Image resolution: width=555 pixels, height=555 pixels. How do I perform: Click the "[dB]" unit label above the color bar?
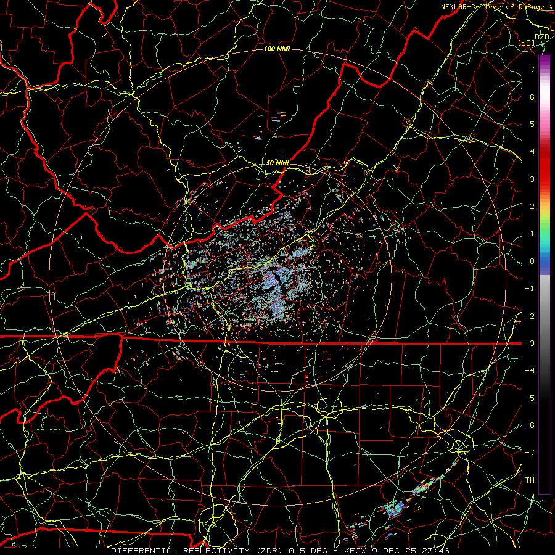(x=527, y=43)
